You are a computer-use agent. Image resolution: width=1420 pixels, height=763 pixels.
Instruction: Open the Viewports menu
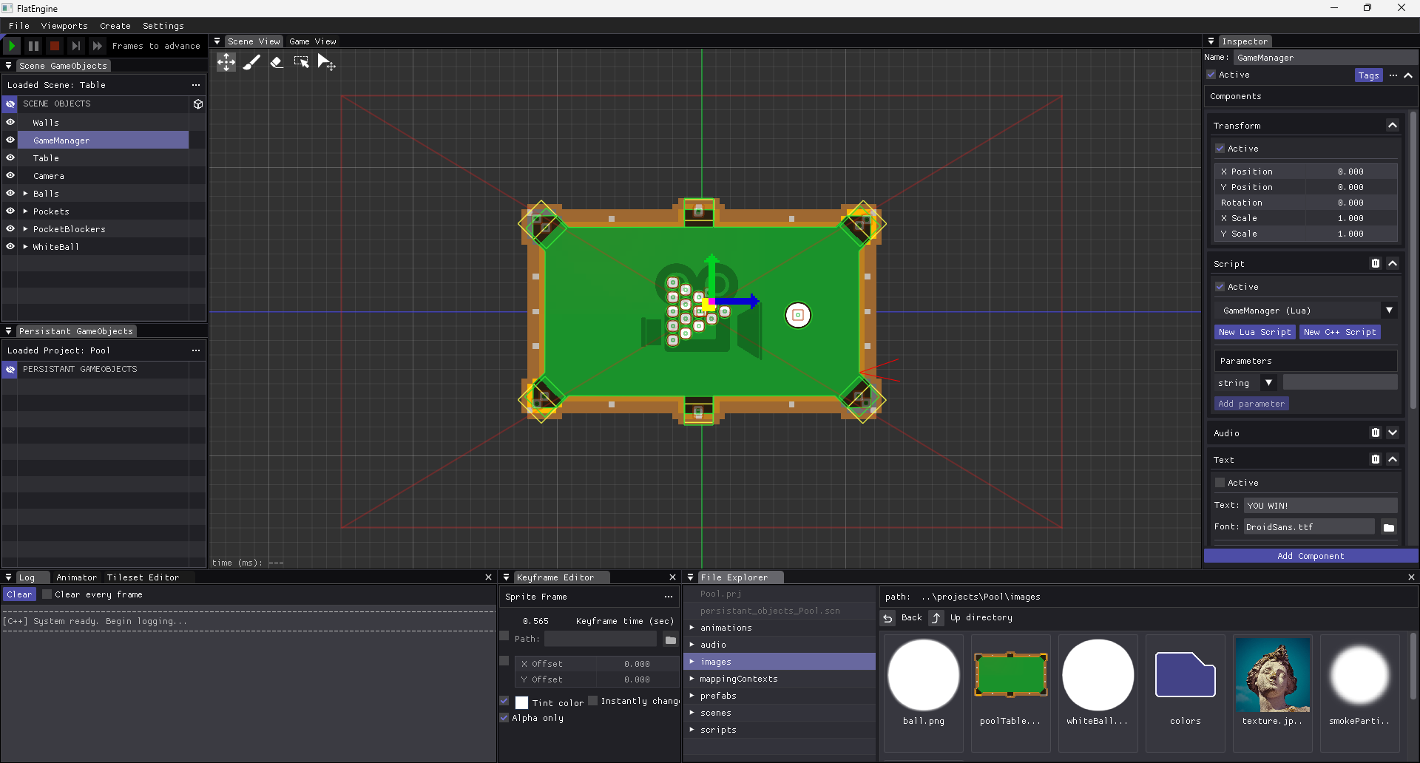point(64,26)
